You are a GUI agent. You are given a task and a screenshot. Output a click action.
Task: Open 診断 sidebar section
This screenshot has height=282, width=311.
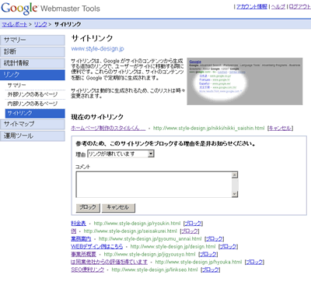(x=33, y=51)
